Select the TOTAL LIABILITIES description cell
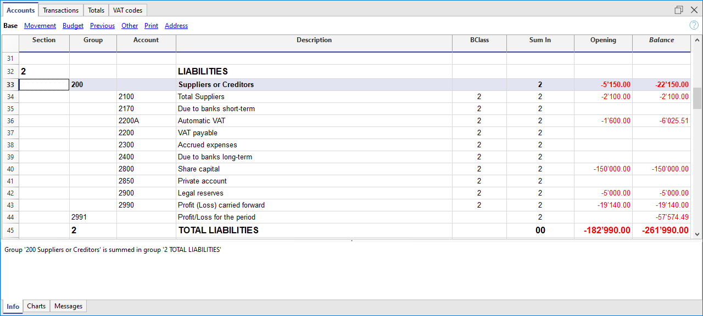Image resolution: width=703 pixels, height=316 pixels. [313, 231]
